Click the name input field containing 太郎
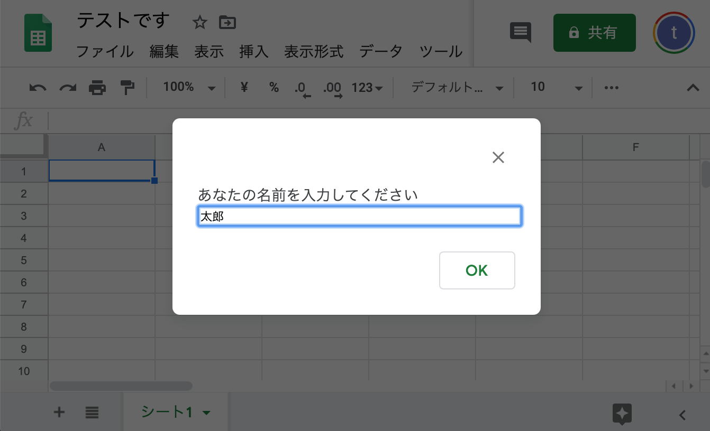Viewport: 710px width, 431px height. [360, 216]
